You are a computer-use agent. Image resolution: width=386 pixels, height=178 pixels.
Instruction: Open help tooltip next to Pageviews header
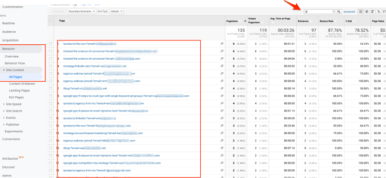pos(240,21)
